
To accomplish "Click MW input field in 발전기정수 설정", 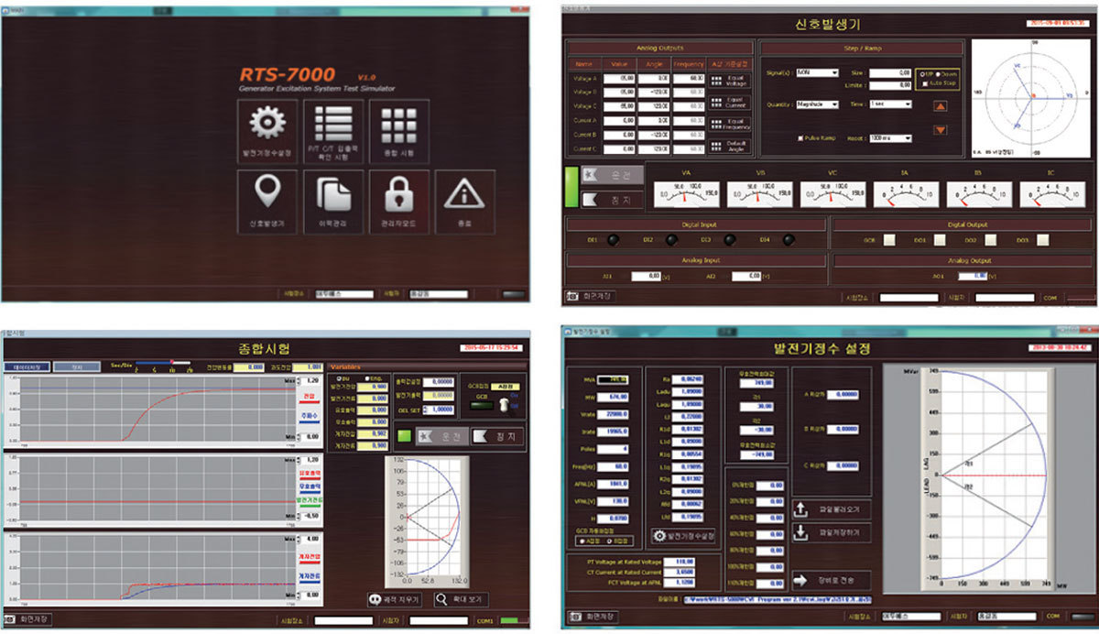I will click(x=613, y=396).
